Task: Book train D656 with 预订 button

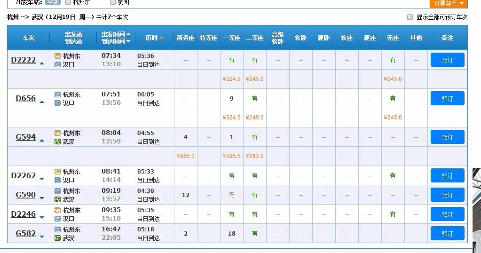Action: coord(447,98)
